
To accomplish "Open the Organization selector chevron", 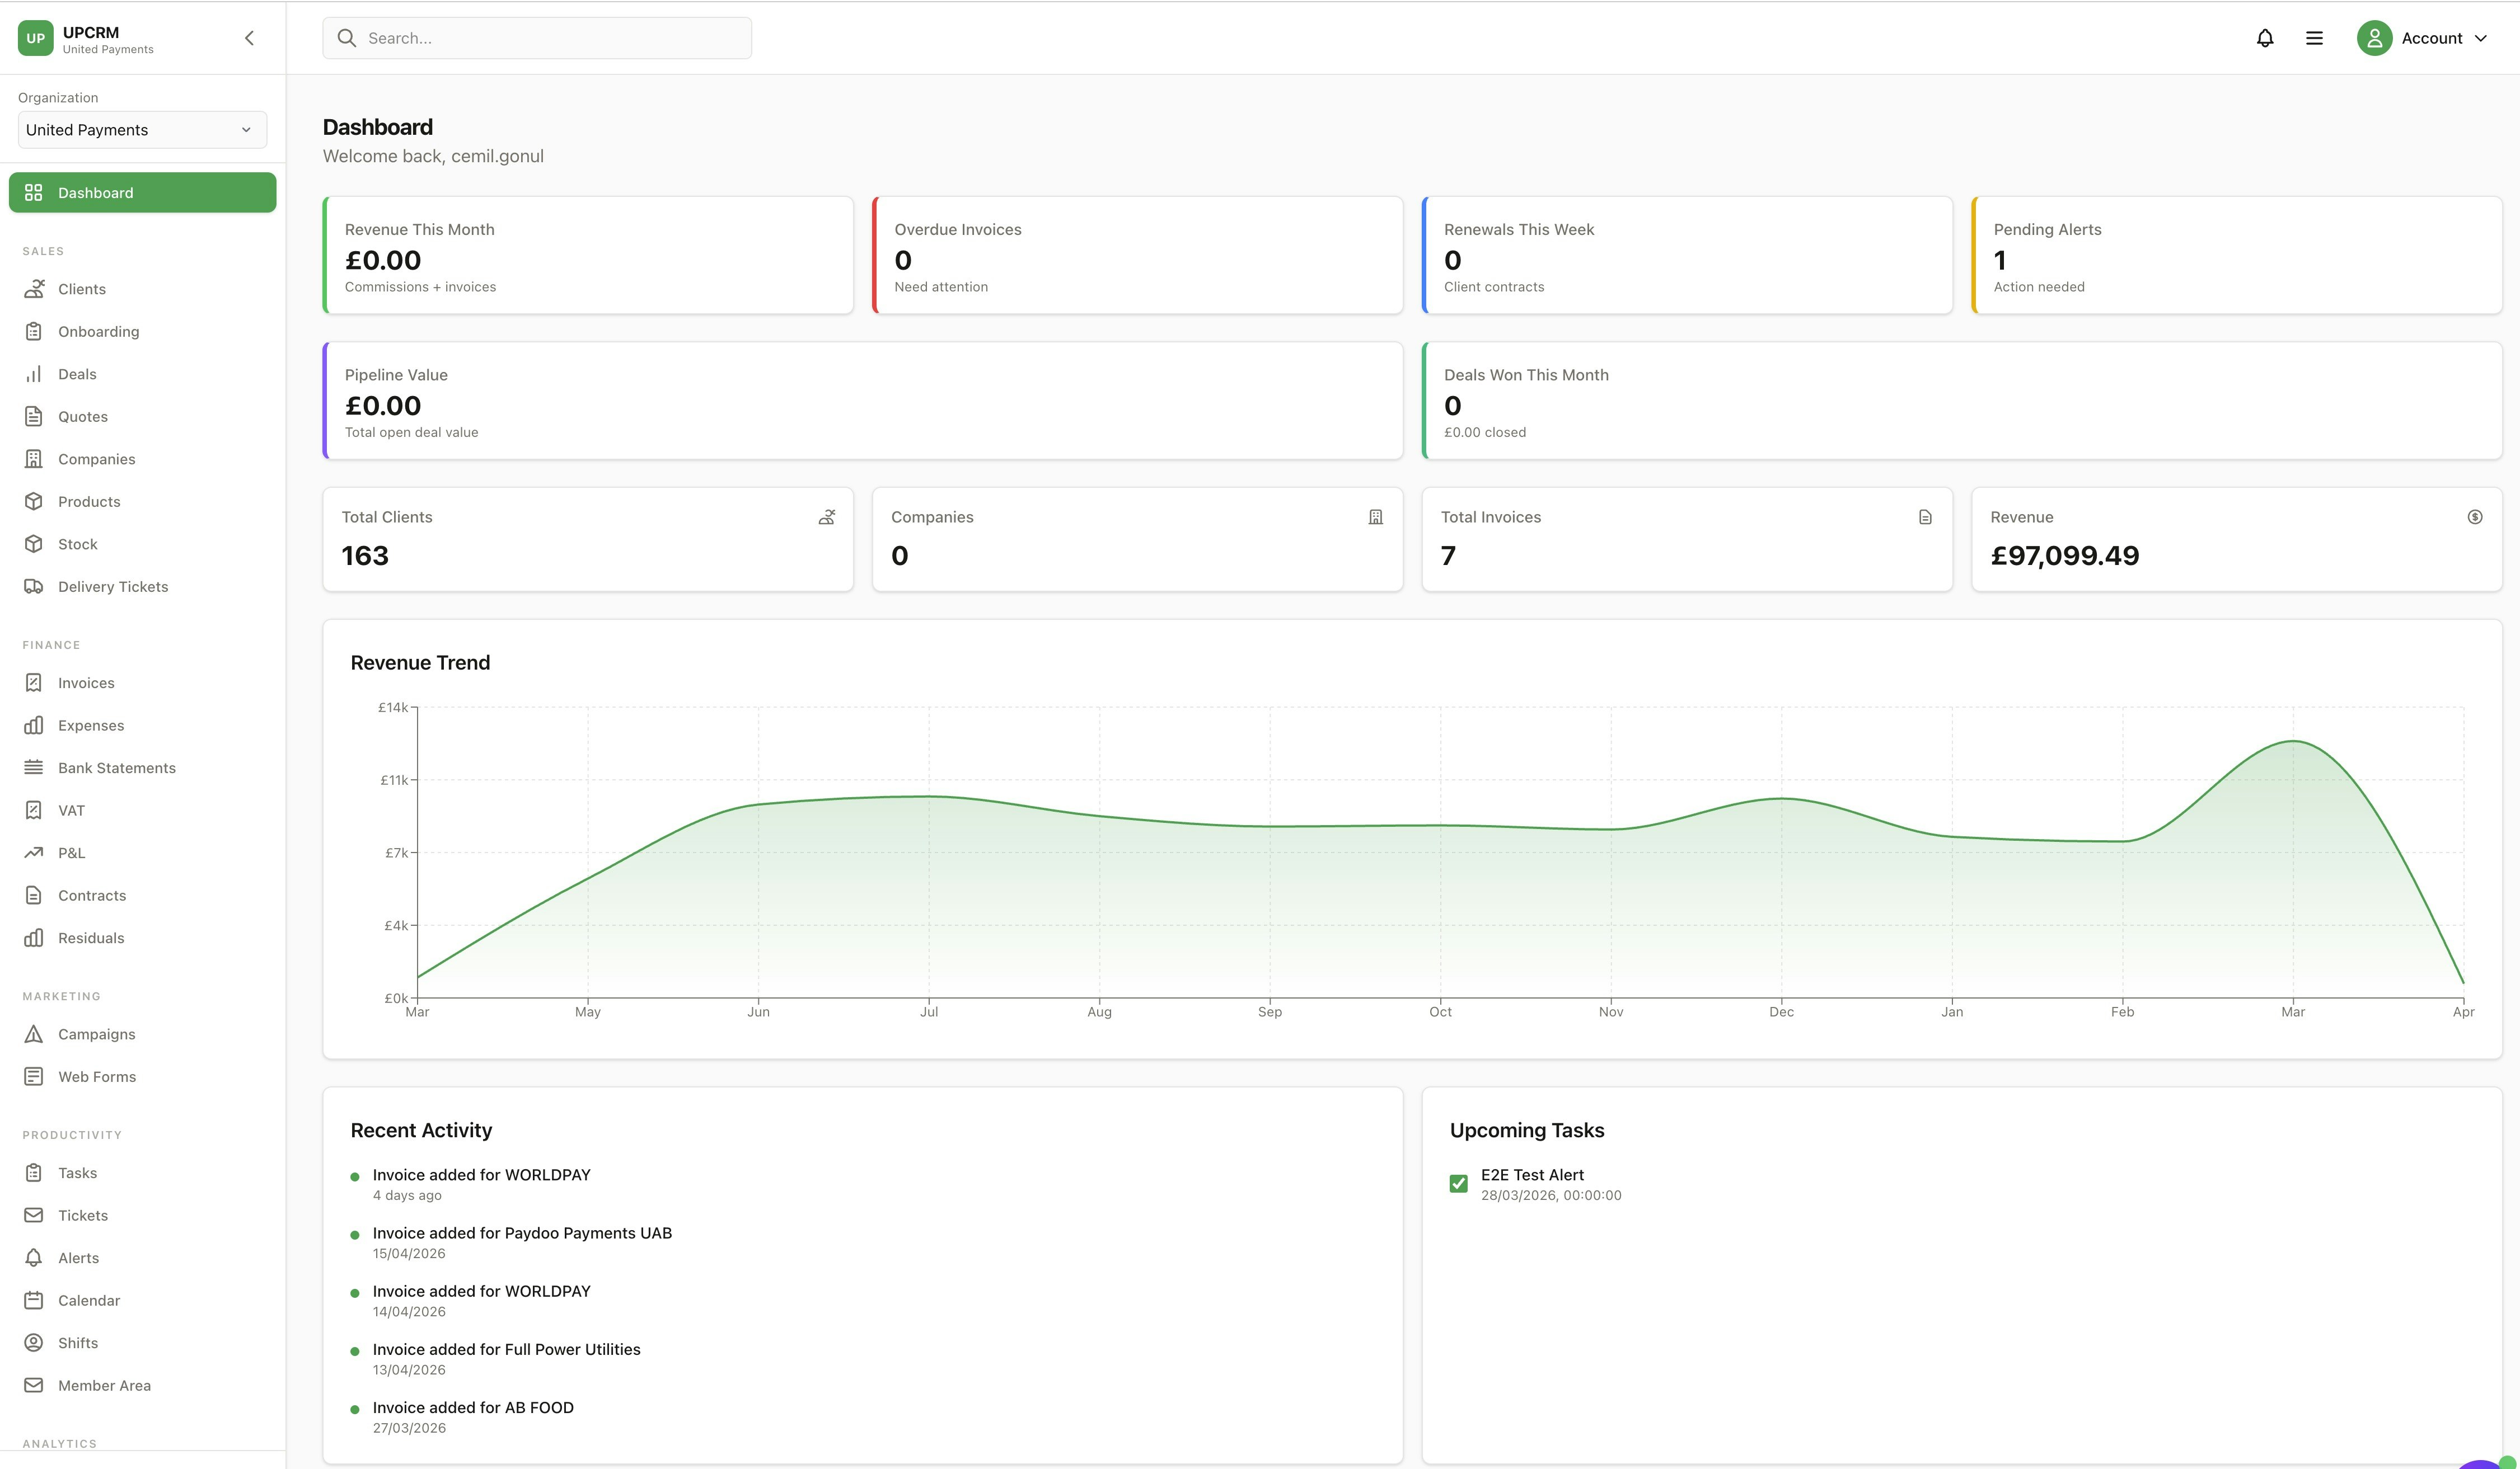I will [246, 129].
